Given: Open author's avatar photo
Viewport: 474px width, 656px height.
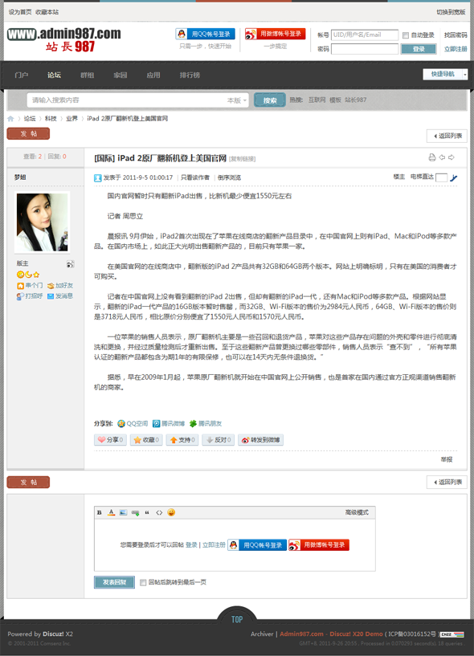Looking at the screenshot, I should coord(42,222).
